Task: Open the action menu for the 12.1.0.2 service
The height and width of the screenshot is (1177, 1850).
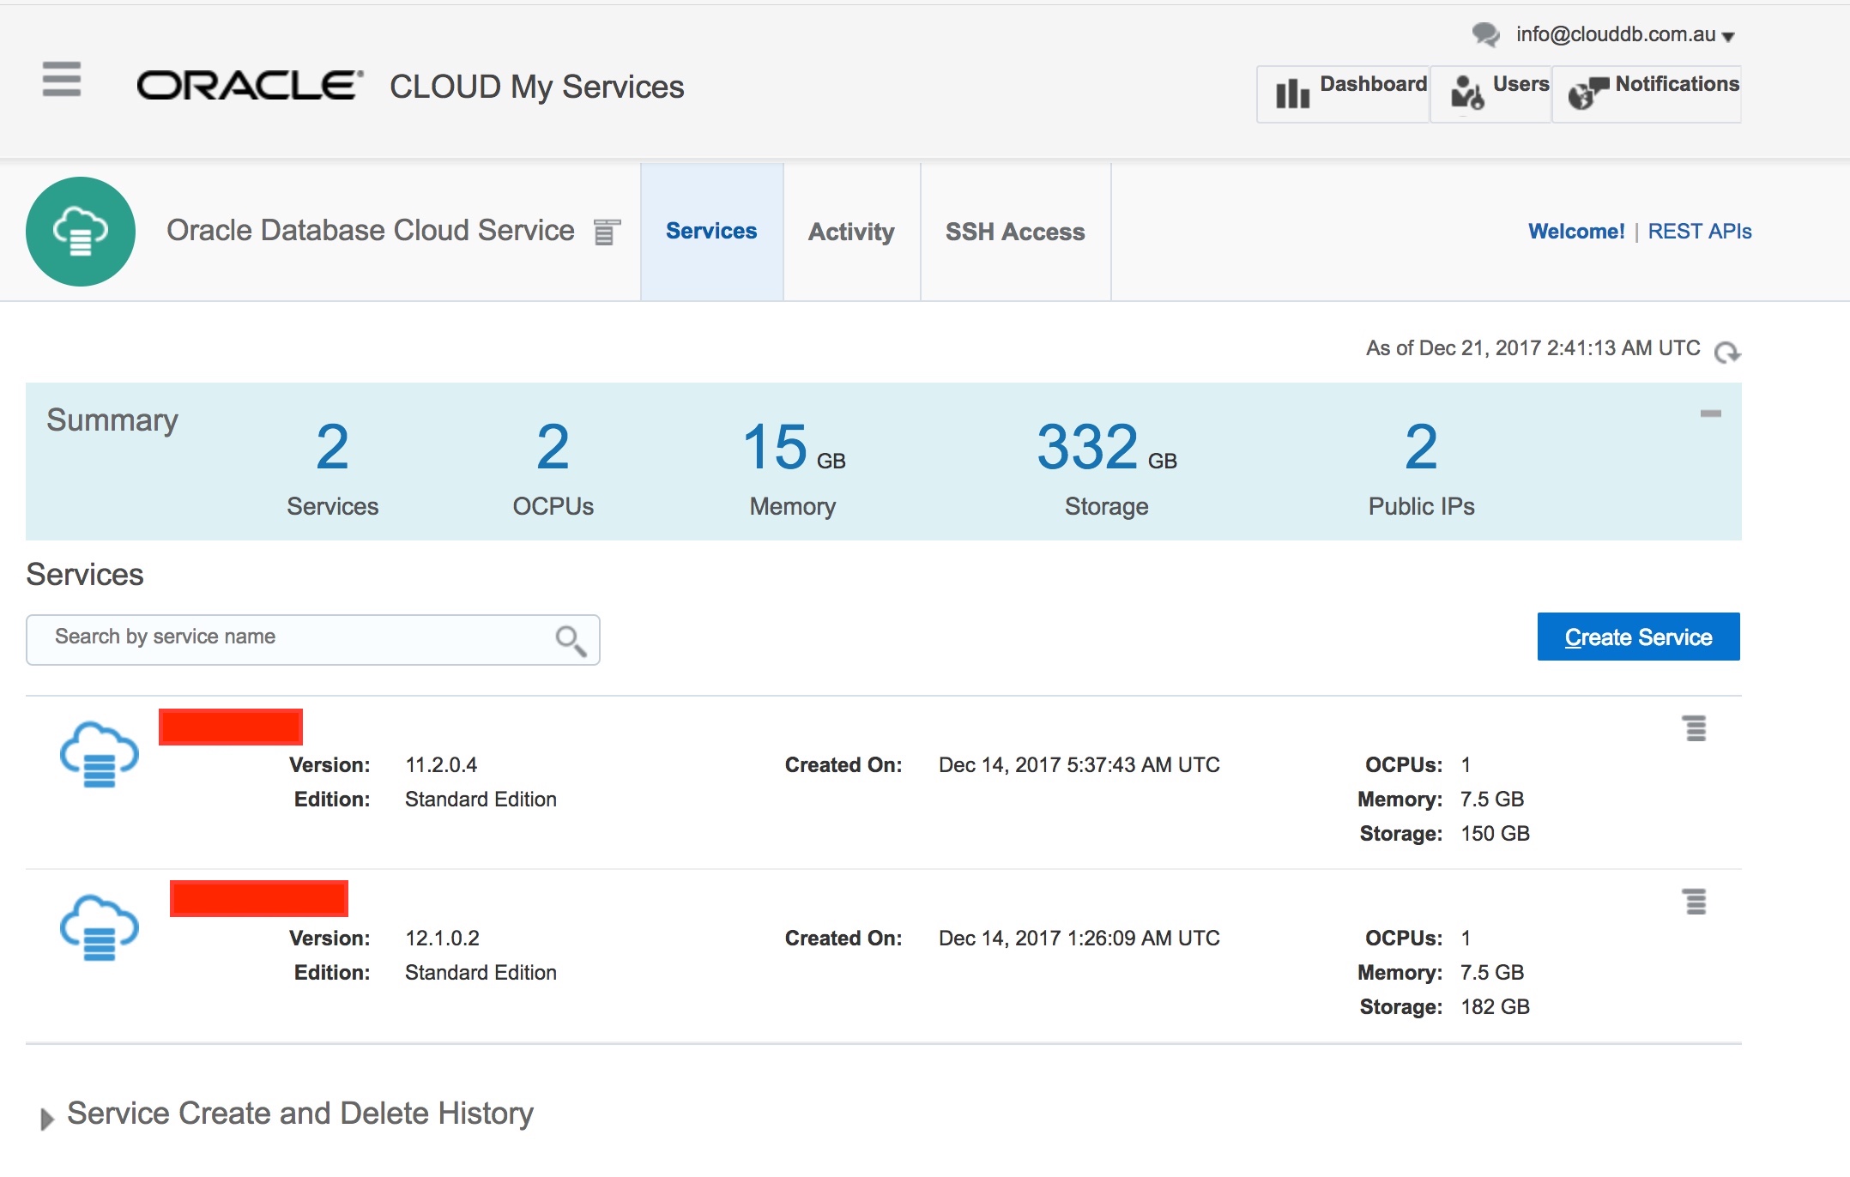Action: point(1695,902)
